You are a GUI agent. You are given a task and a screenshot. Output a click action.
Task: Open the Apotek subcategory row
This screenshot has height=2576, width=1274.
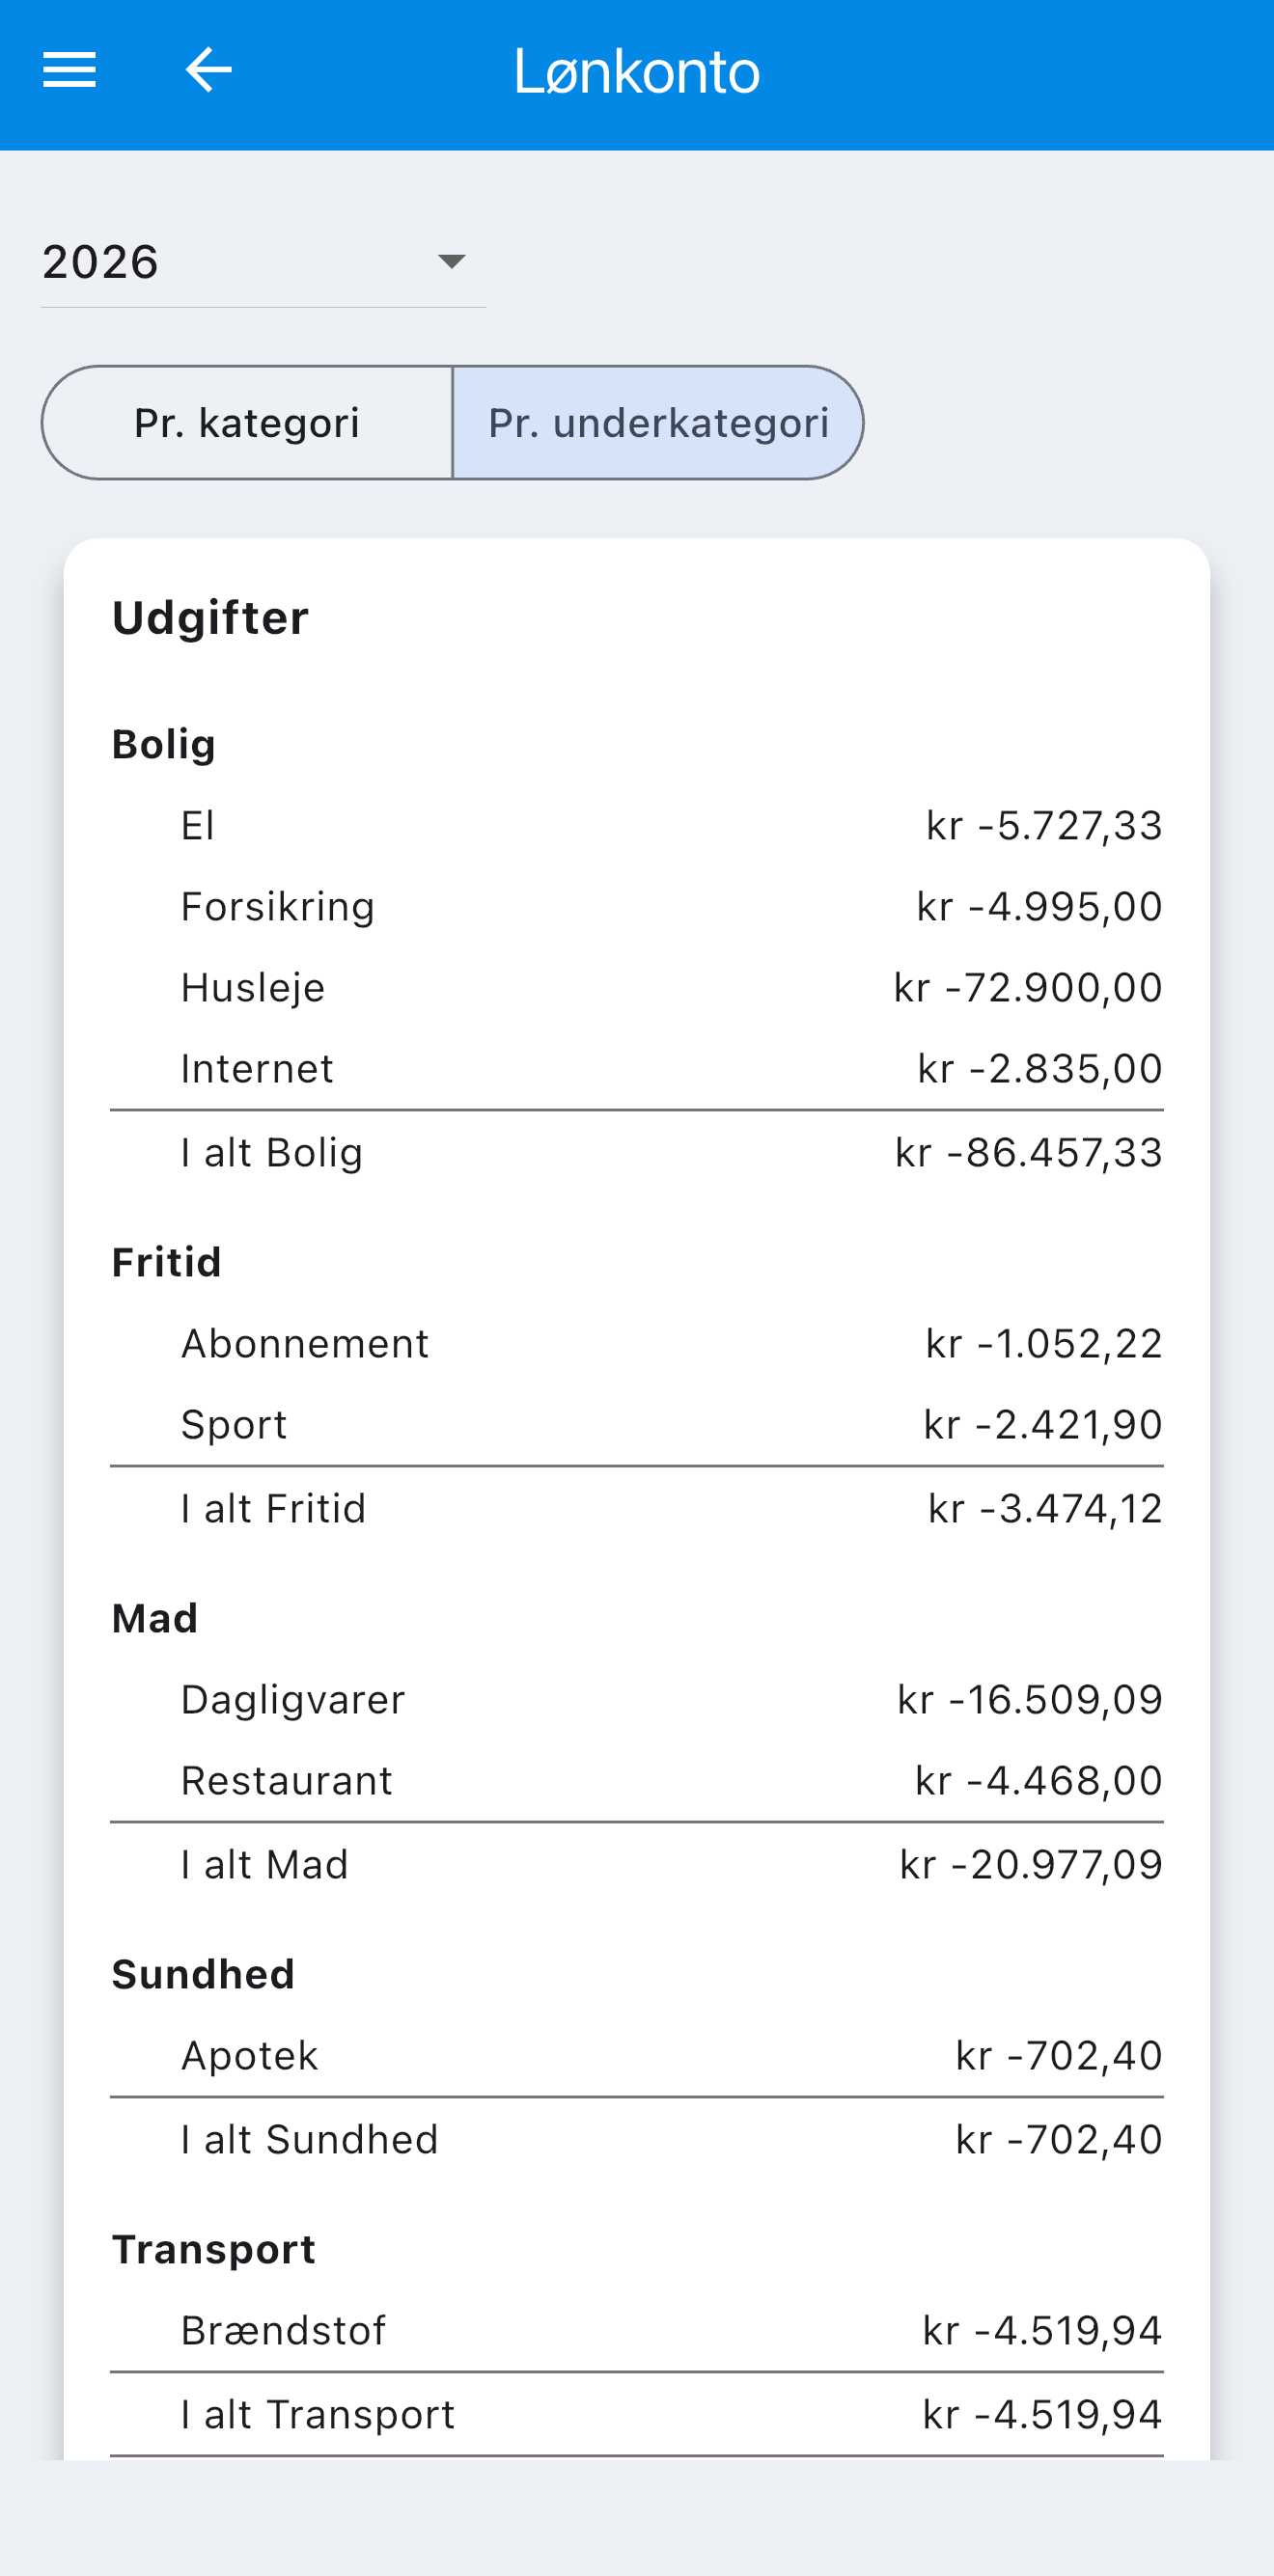pyautogui.click(x=637, y=2056)
